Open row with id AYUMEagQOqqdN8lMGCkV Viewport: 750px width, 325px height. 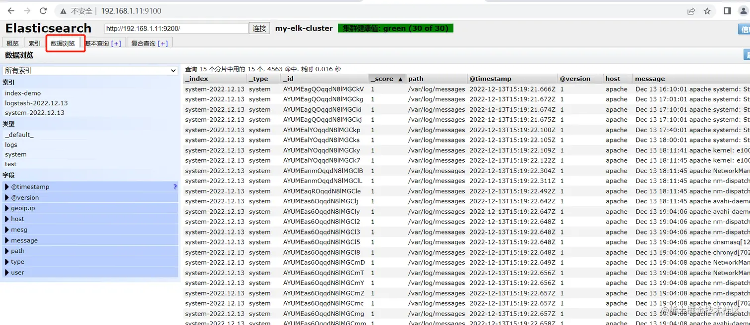pos(323,89)
